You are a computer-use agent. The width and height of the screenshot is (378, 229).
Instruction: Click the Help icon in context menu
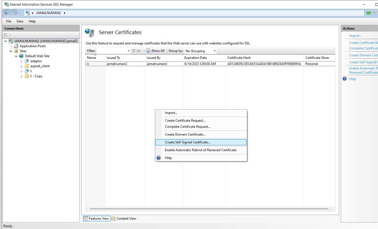tap(159, 158)
